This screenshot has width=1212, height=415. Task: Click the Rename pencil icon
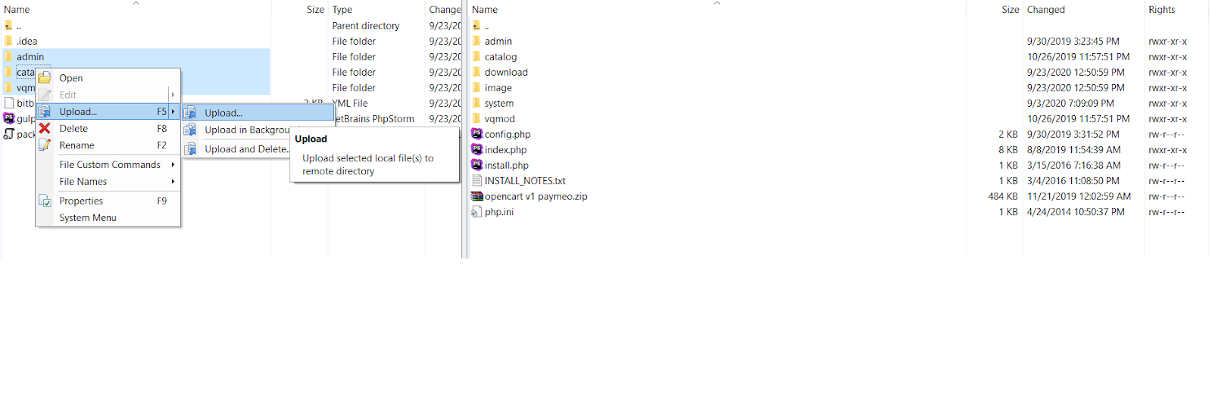(45, 145)
